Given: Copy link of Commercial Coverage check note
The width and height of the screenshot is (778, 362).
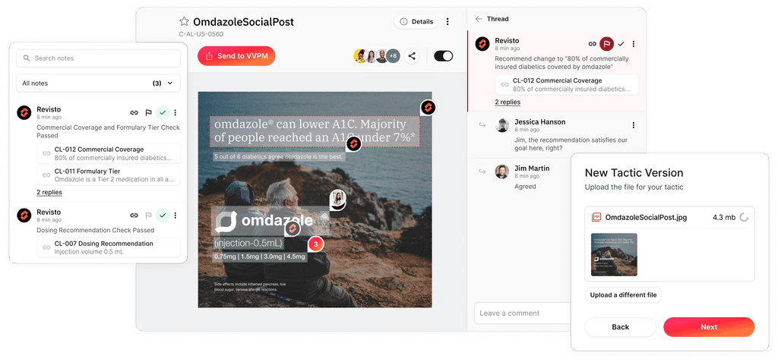Looking at the screenshot, I should pos(134,112).
